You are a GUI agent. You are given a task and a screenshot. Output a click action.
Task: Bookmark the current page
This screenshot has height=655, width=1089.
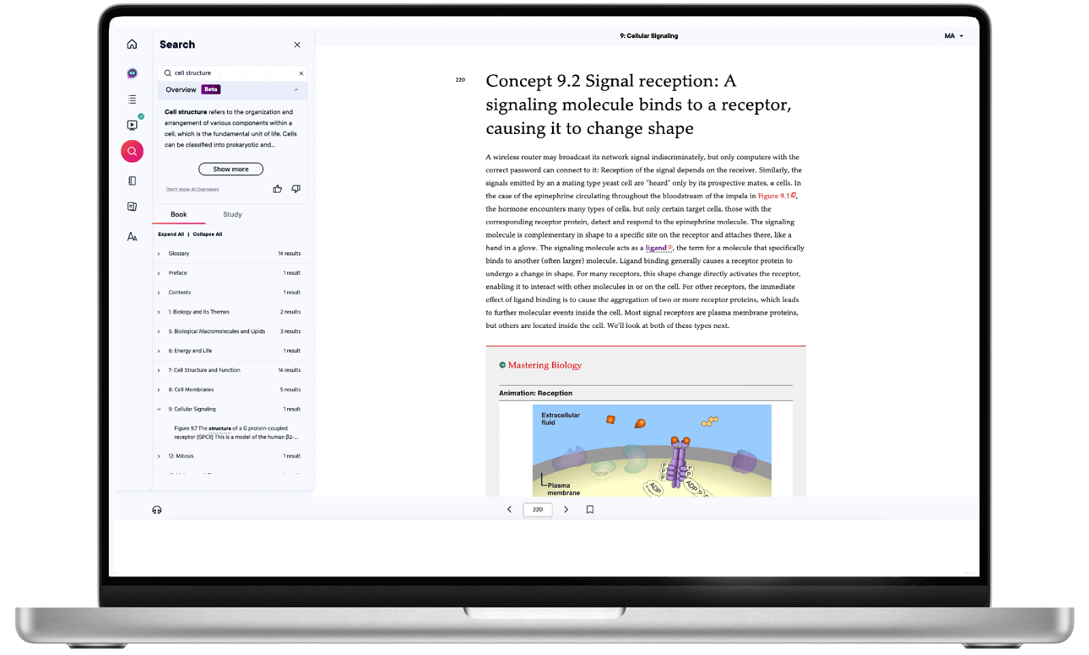pyautogui.click(x=590, y=509)
